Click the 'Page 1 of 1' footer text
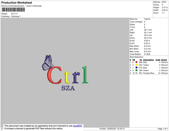The image size is (169, 131). (163, 129)
